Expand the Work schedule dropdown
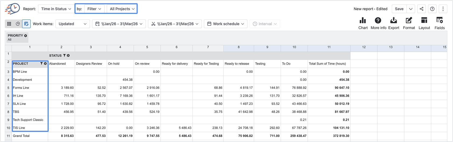The height and width of the screenshot is (142, 453). [226, 24]
